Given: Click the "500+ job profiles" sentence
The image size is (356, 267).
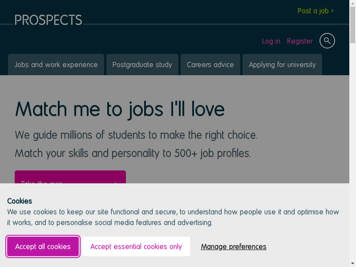Looking at the screenshot, I should (133, 154).
